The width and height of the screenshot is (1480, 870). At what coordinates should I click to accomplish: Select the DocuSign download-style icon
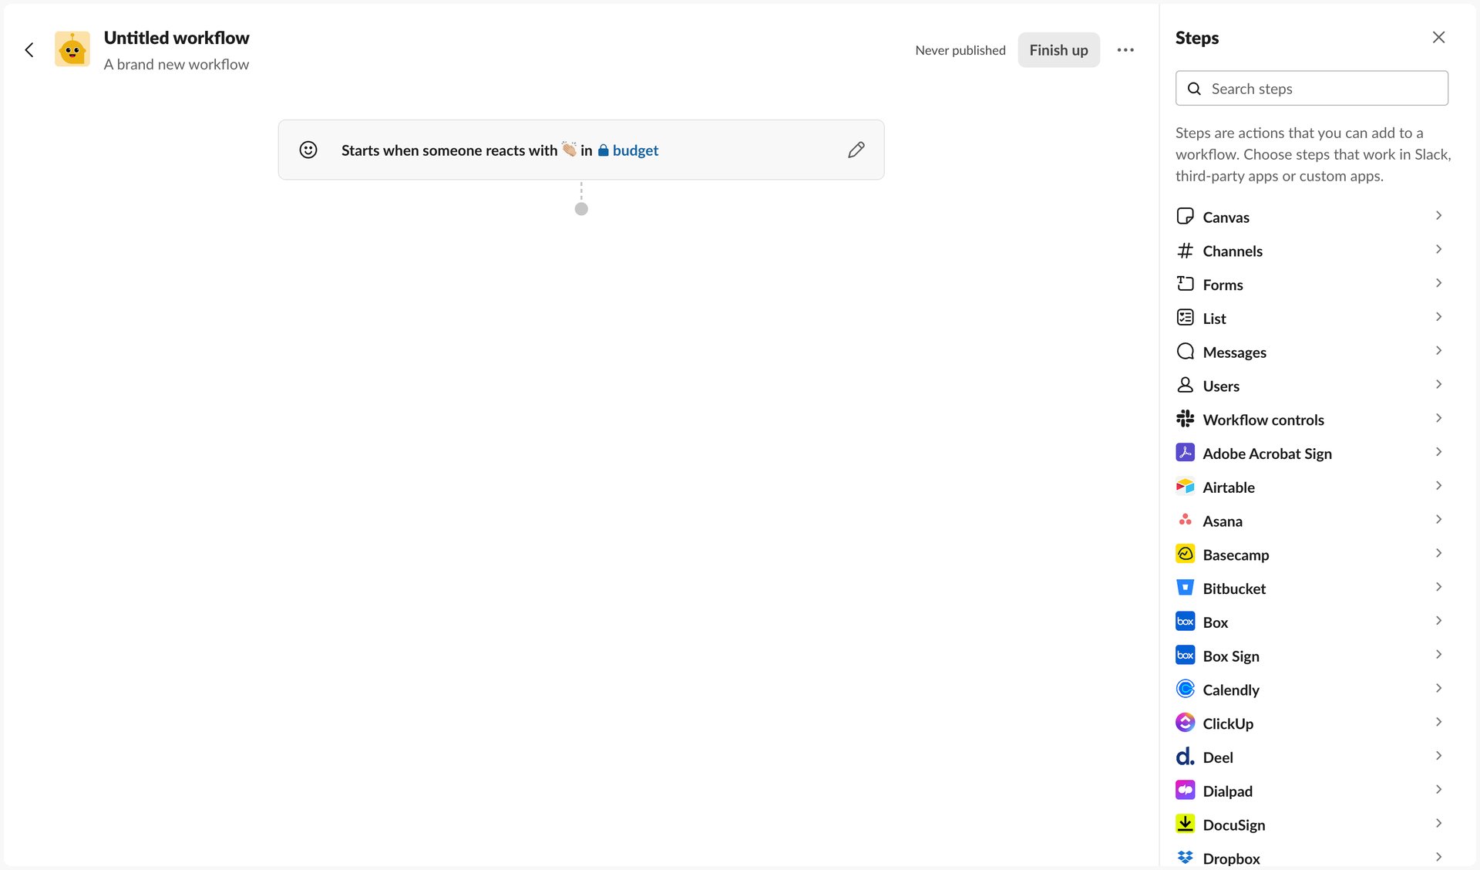click(x=1185, y=824)
